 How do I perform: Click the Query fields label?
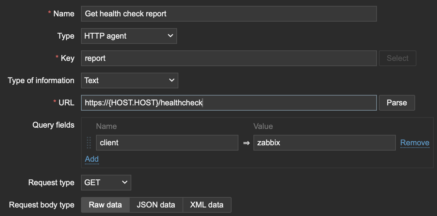pos(53,125)
